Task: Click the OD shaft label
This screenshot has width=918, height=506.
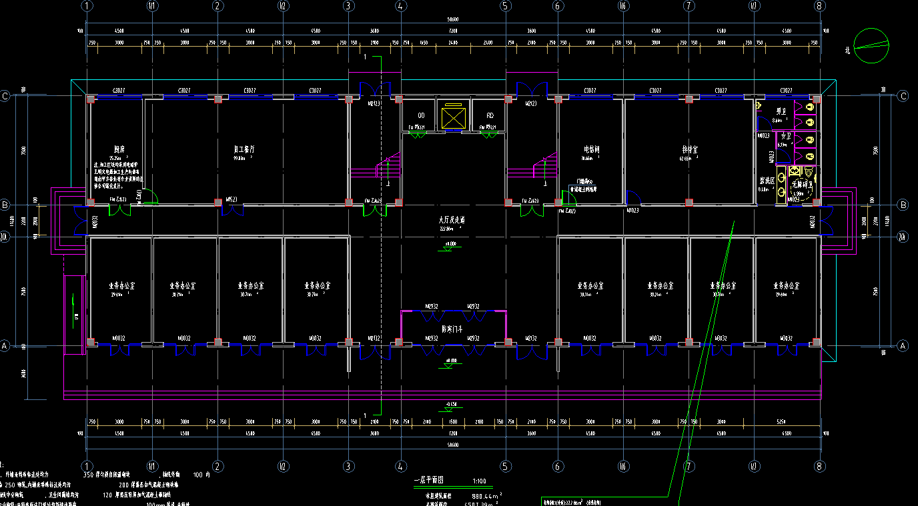Action: tap(422, 115)
